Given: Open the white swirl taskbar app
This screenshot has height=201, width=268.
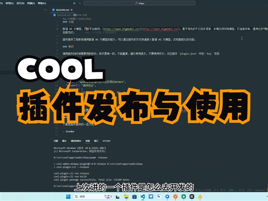Looking at the screenshot, I should [x=159, y=197].
